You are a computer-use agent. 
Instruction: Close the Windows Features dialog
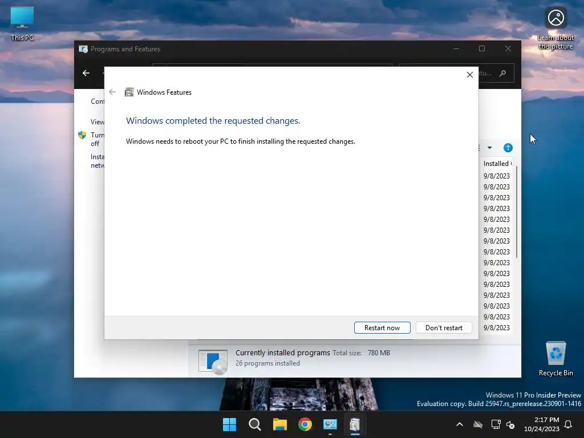[x=470, y=75]
